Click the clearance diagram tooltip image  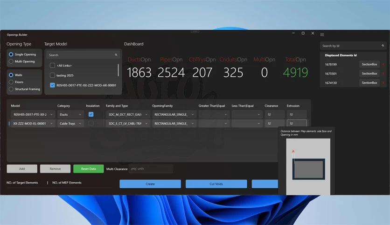308,166
